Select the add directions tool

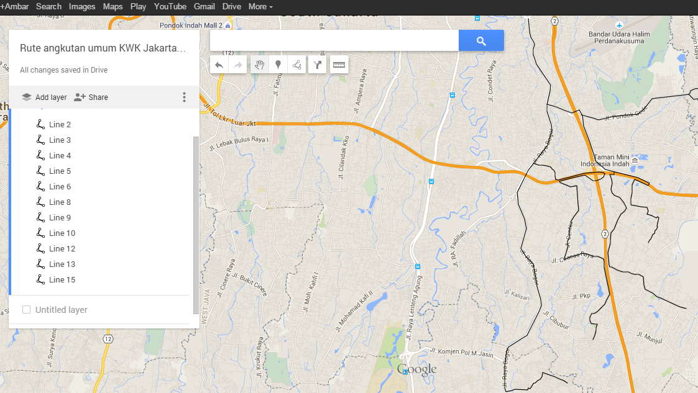point(318,65)
